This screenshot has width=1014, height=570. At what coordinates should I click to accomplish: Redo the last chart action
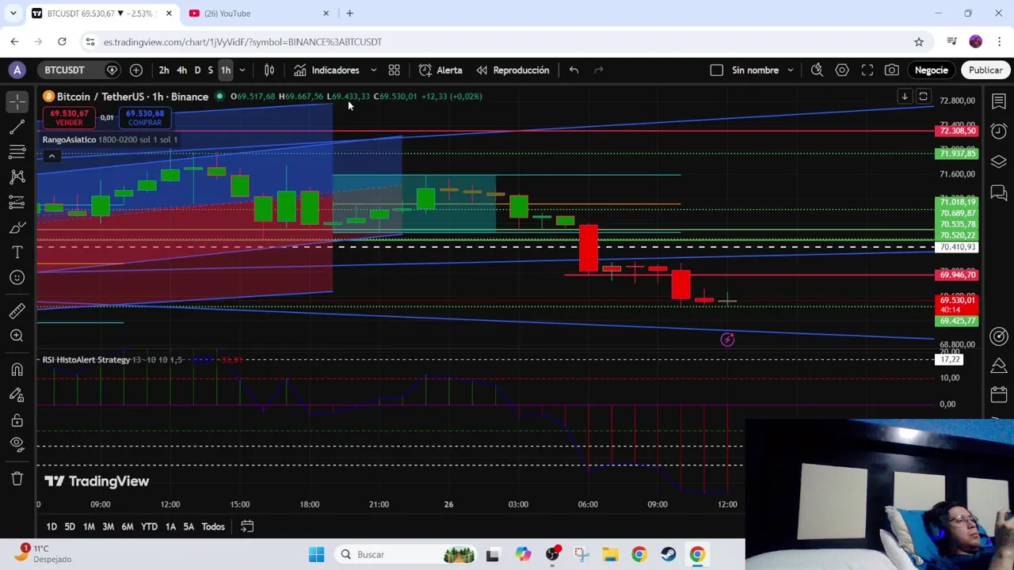point(599,70)
